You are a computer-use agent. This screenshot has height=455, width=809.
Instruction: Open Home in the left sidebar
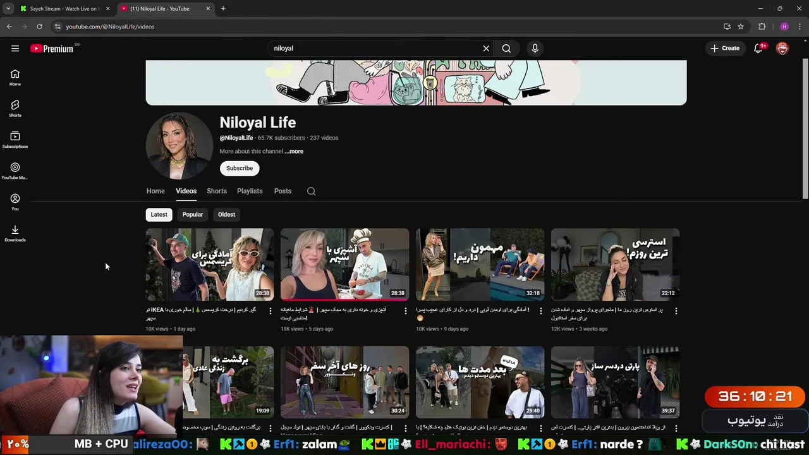[x=15, y=78]
